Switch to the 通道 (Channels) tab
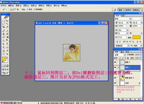The width and height of the screenshot is (144, 104). (x=122, y=52)
